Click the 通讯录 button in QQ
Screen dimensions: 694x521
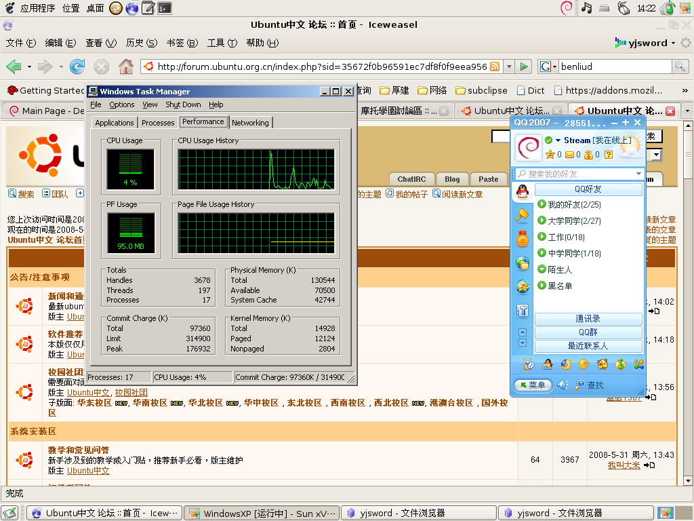coord(588,319)
